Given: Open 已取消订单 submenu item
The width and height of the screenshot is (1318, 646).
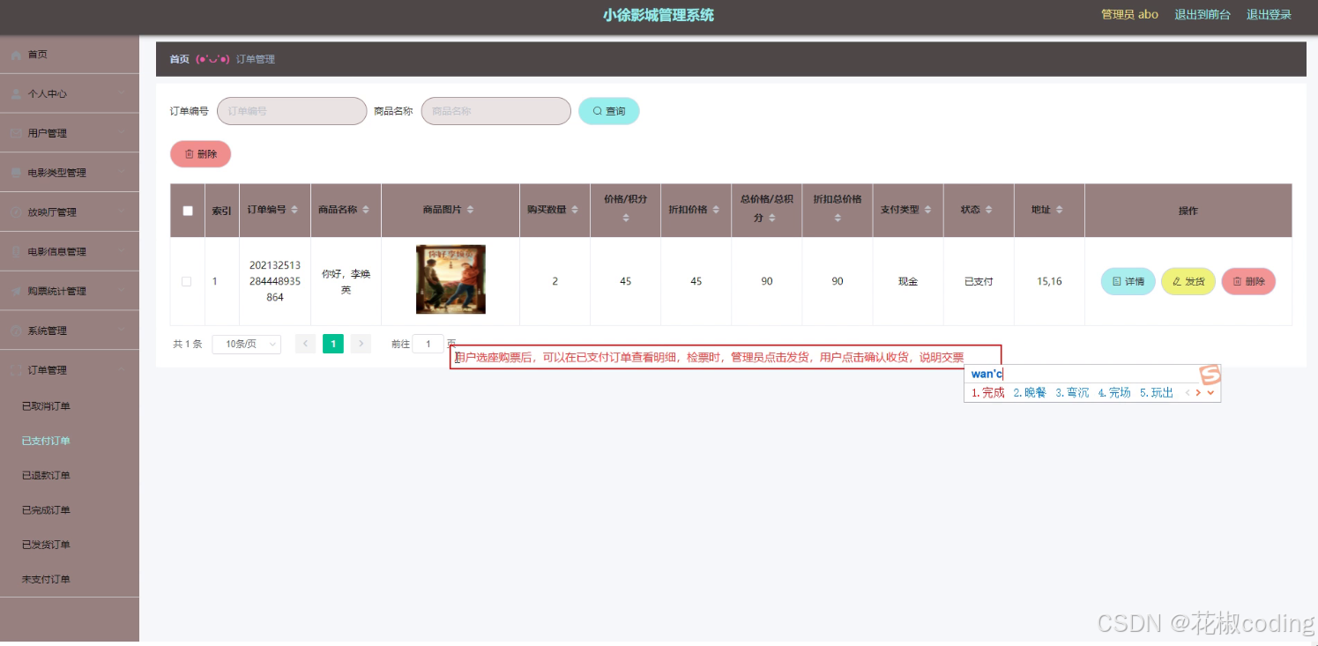Looking at the screenshot, I should pos(46,406).
